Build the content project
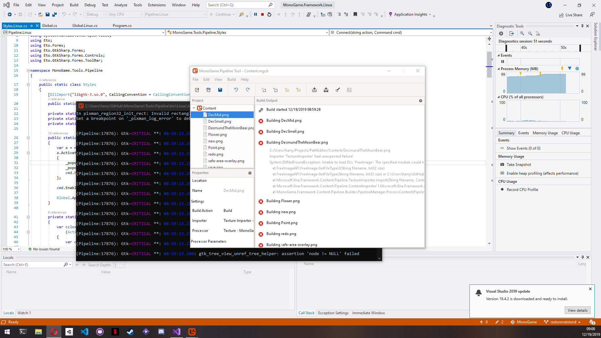The image size is (601, 338). click(314, 90)
